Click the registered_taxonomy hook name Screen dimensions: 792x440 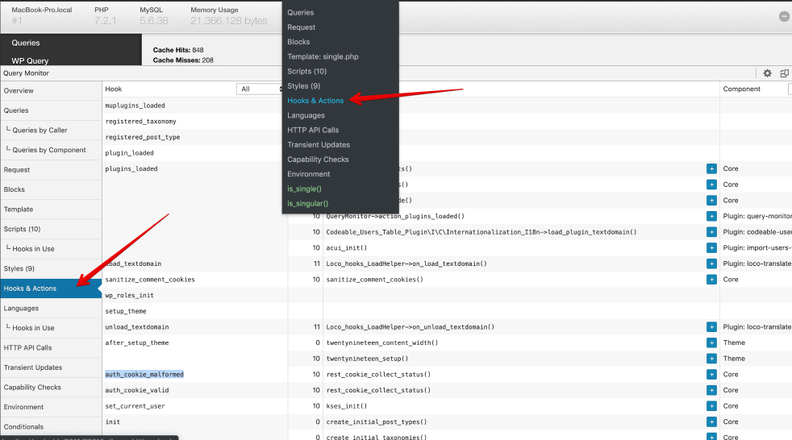pyautogui.click(x=140, y=121)
